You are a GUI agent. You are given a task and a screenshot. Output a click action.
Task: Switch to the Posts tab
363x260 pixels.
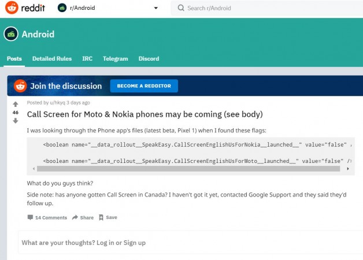(14, 58)
